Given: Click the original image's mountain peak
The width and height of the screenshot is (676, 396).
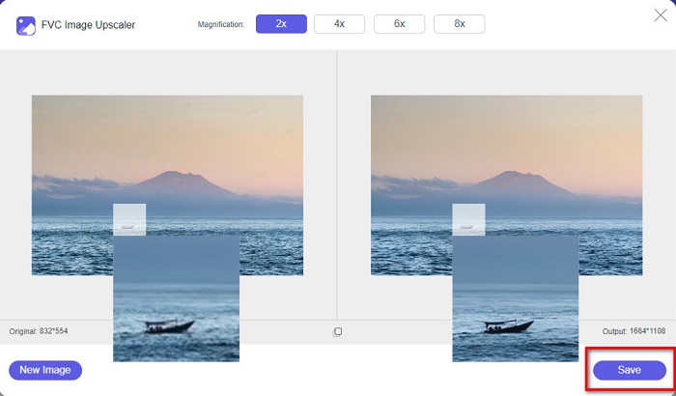Looking at the screenshot, I should click(x=171, y=177).
